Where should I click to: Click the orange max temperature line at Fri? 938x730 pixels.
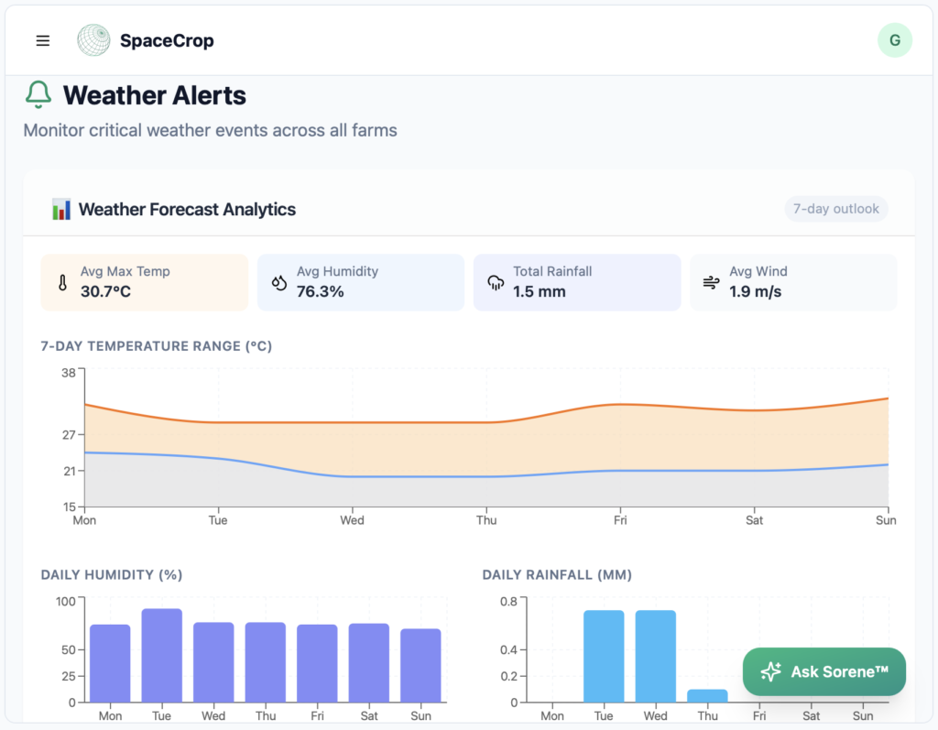tap(620, 404)
